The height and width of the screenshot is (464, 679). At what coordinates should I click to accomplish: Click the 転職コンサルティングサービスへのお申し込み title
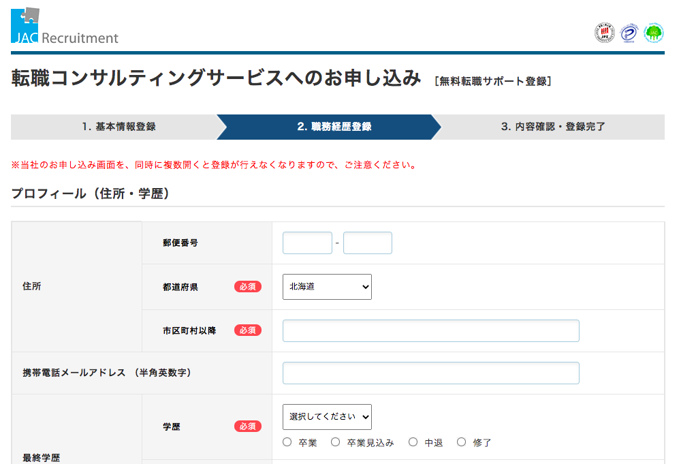pos(216,78)
